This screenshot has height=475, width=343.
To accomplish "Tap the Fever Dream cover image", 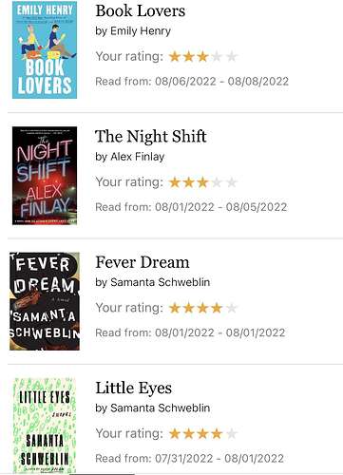I will pyautogui.click(x=45, y=301).
